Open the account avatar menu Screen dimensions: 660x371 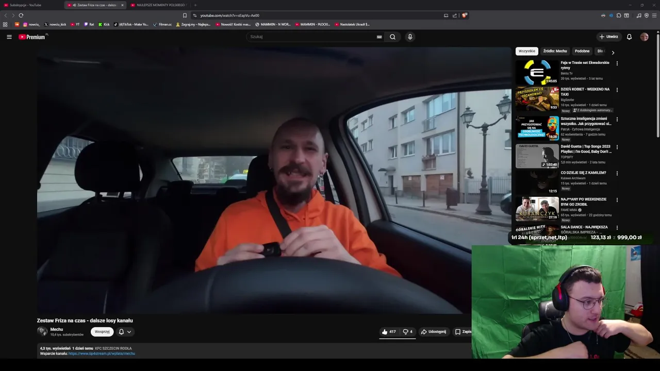coord(644,37)
